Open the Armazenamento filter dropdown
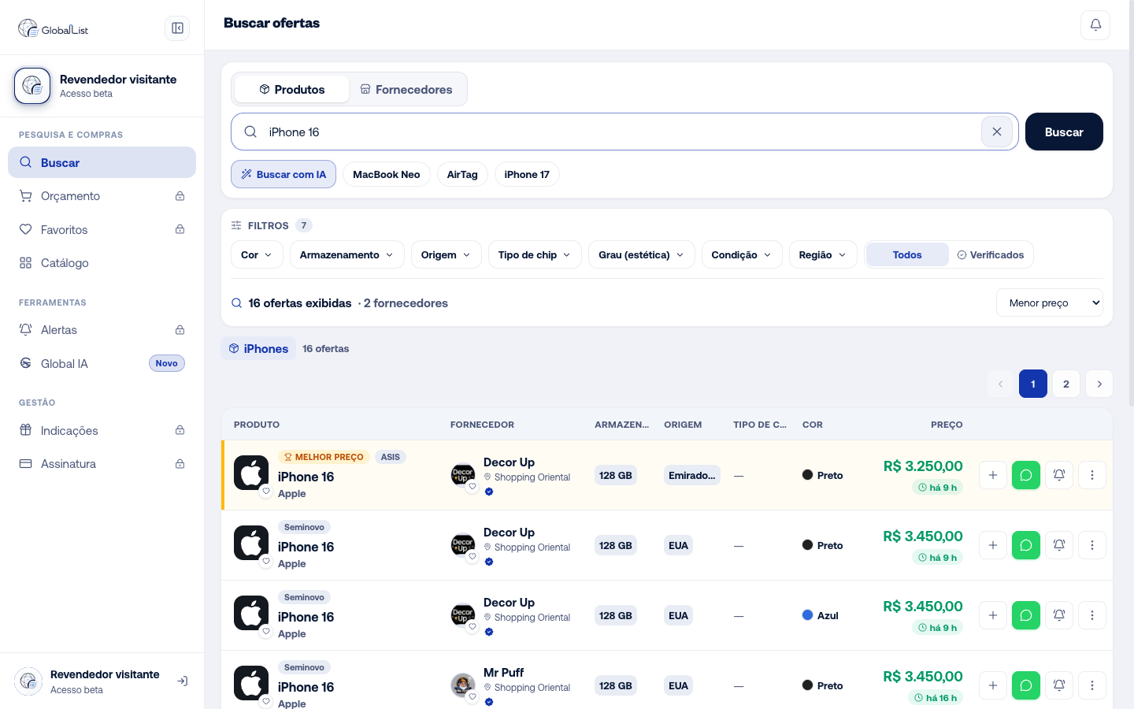This screenshot has height=709, width=1134. coord(347,254)
